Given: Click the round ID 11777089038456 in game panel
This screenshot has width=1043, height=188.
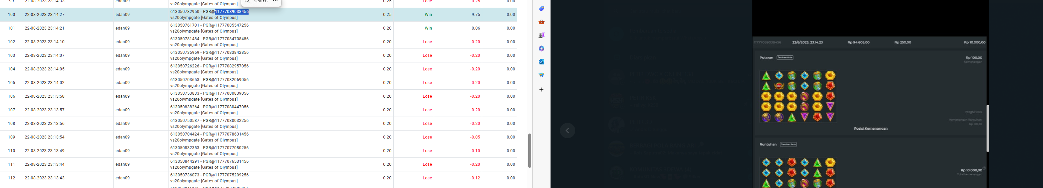Looking at the screenshot, I should click(767, 43).
